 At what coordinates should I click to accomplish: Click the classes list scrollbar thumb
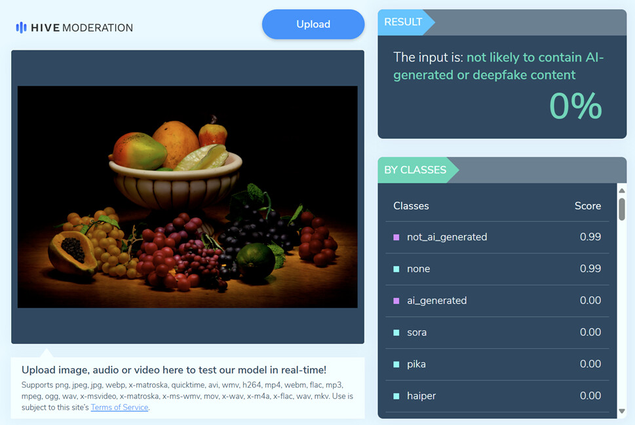click(x=622, y=208)
